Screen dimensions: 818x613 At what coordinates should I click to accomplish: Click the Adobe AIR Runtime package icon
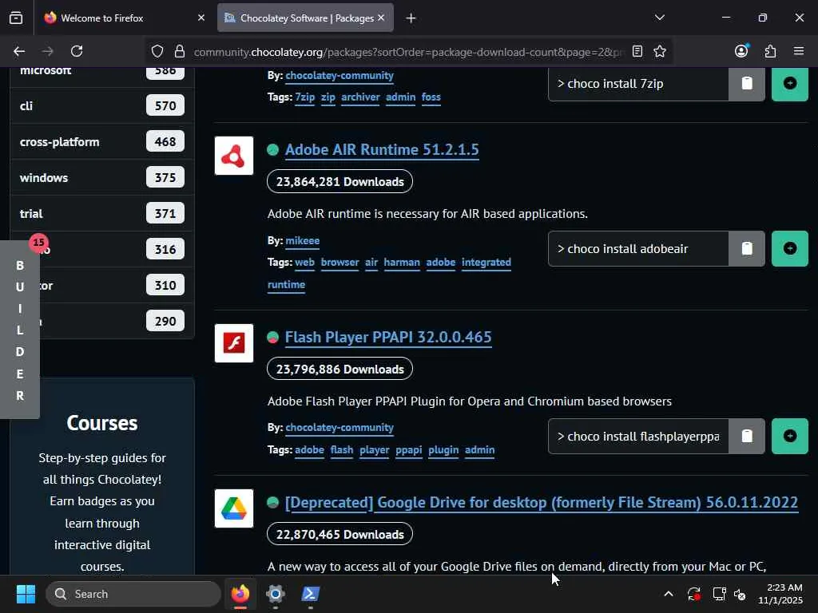click(x=234, y=156)
